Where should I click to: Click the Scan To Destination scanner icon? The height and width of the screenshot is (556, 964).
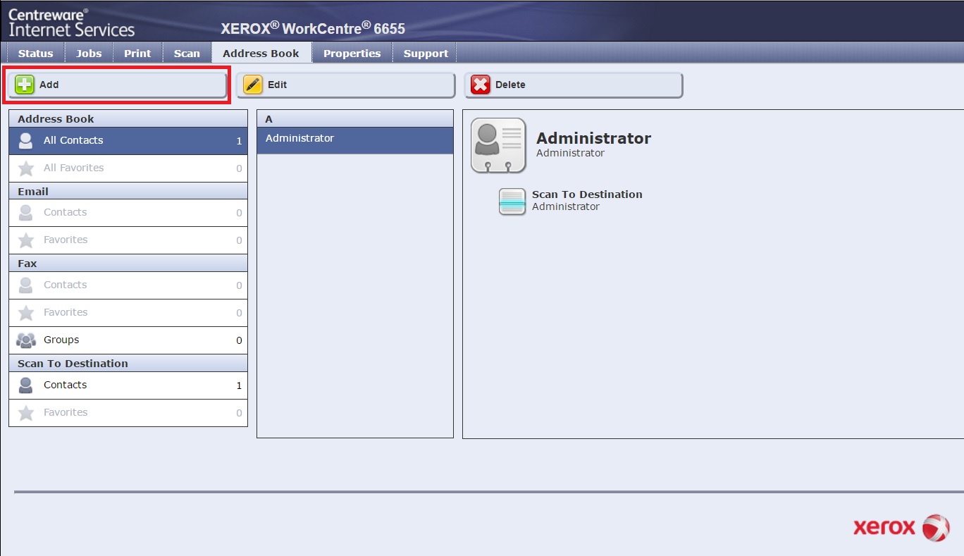point(512,201)
